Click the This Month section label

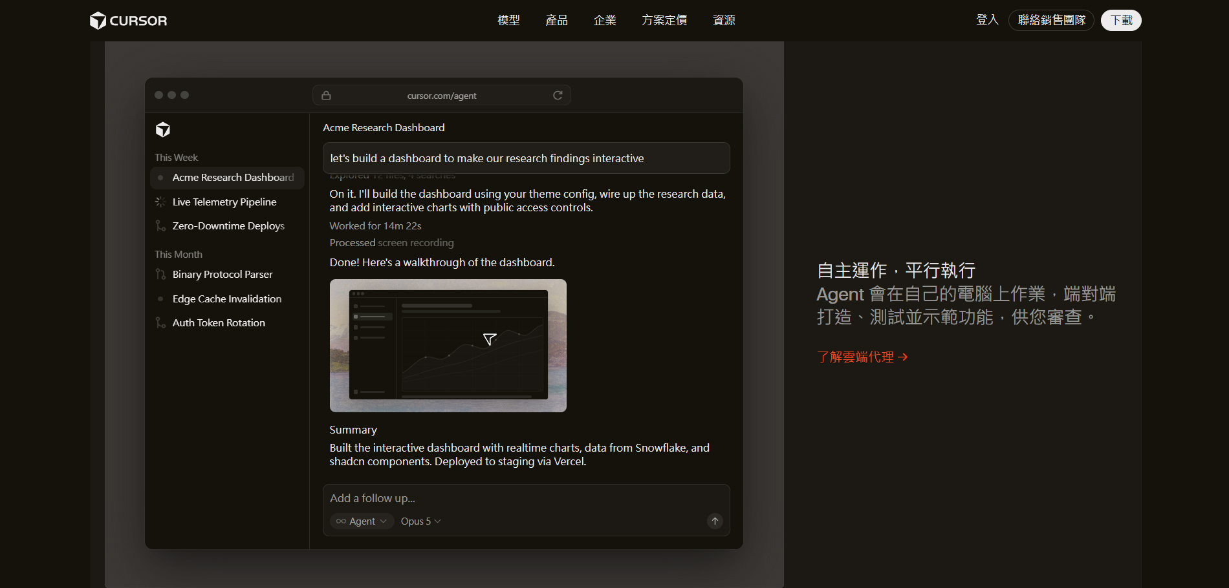[179, 255]
